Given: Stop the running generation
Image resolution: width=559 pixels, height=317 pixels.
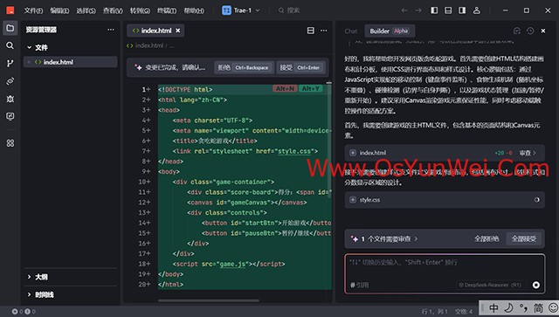Looking at the screenshot, I should coord(535,285).
